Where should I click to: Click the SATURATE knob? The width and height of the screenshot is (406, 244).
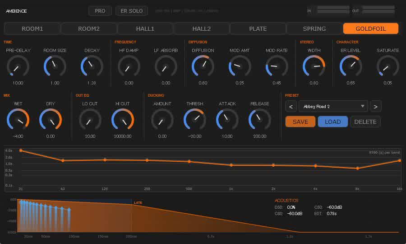(x=388, y=66)
